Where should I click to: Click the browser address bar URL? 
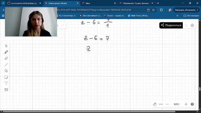click(94, 10)
